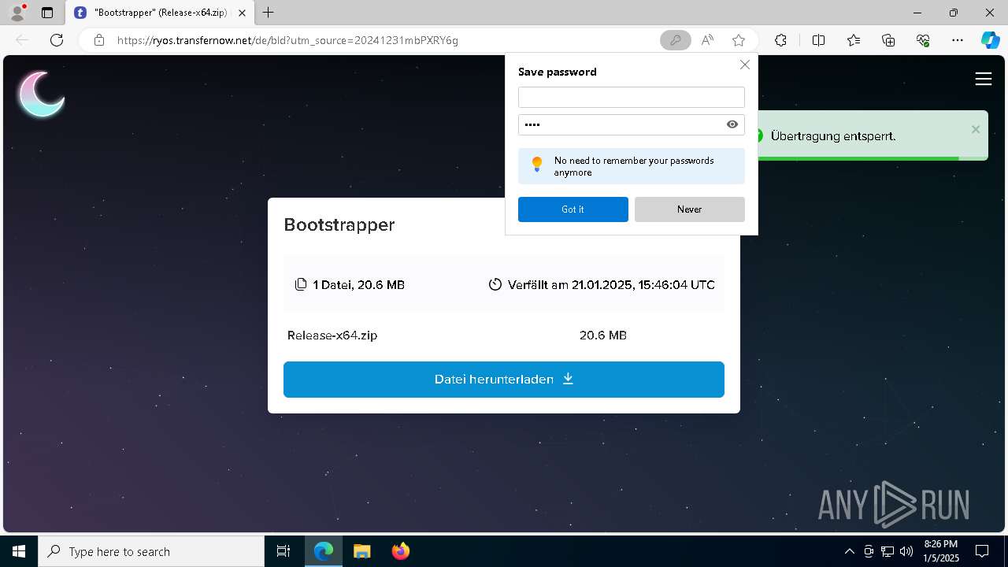Image resolution: width=1008 pixels, height=567 pixels.
Task: Click the taskbar search box
Action: [151, 551]
